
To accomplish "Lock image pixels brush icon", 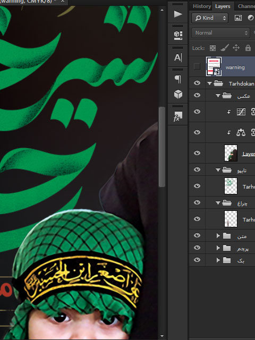I will (x=225, y=48).
